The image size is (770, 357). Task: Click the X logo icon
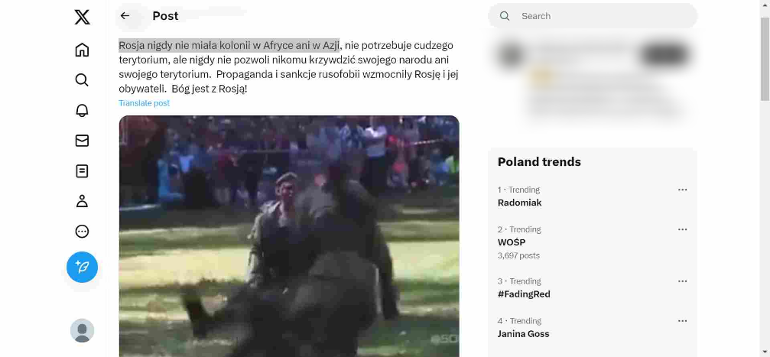(x=82, y=17)
